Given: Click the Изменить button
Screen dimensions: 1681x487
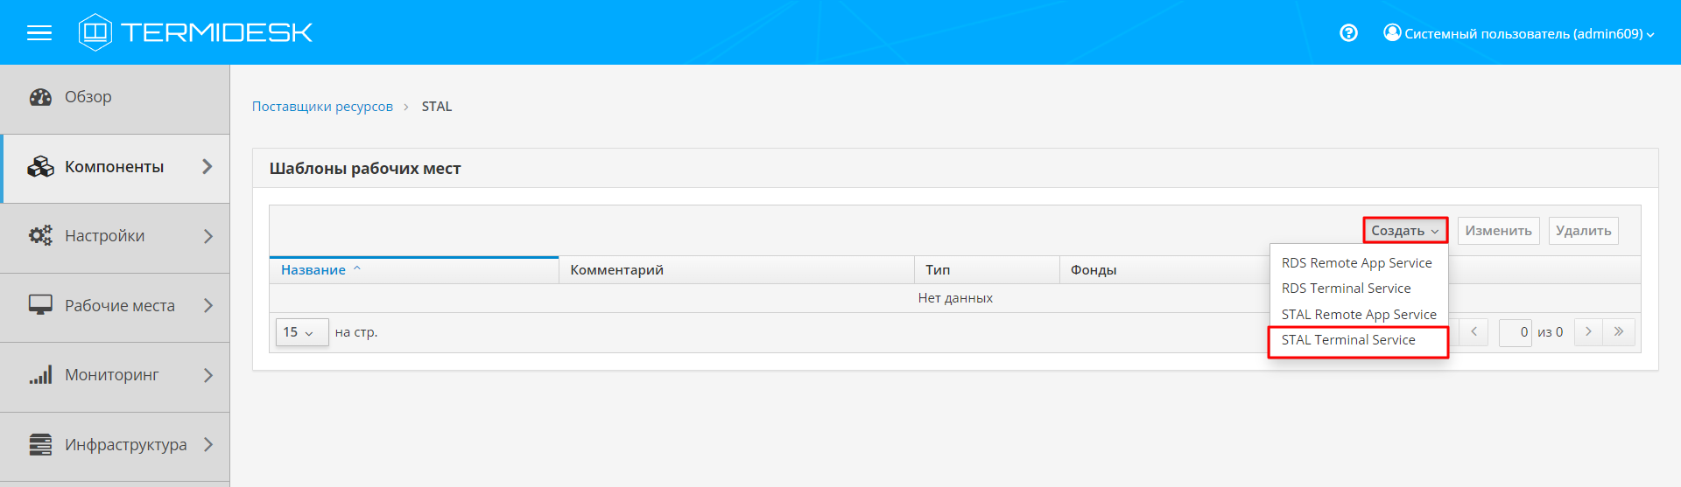Looking at the screenshot, I should (x=1498, y=231).
